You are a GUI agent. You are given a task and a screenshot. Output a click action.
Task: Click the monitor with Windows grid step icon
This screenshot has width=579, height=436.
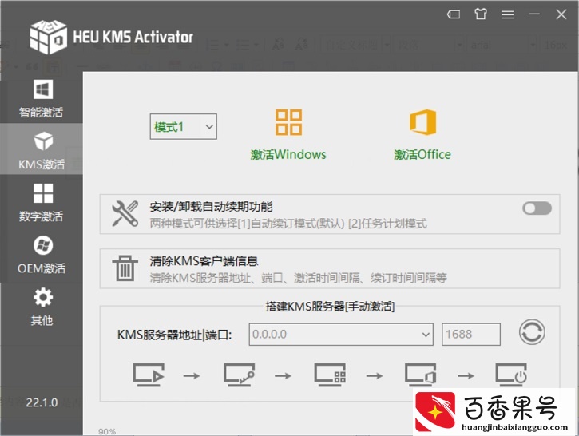click(x=330, y=375)
